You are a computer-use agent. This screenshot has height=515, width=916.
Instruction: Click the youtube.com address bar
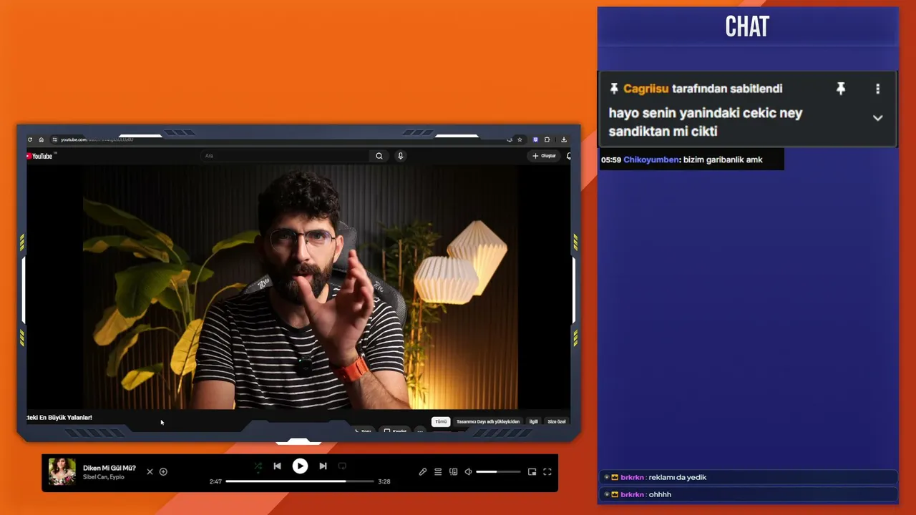(x=279, y=139)
